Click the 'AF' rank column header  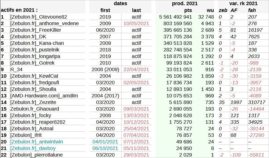click(x=234, y=10)
